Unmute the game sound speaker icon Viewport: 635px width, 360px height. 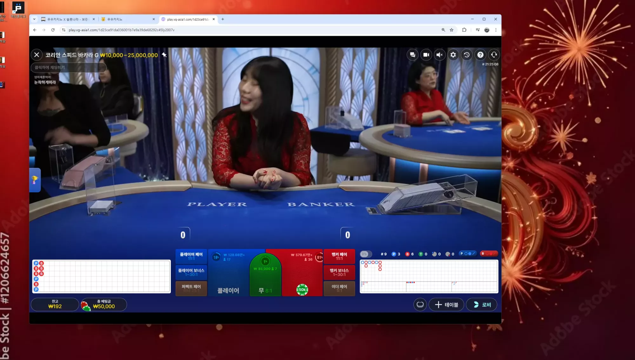[x=439, y=55]
